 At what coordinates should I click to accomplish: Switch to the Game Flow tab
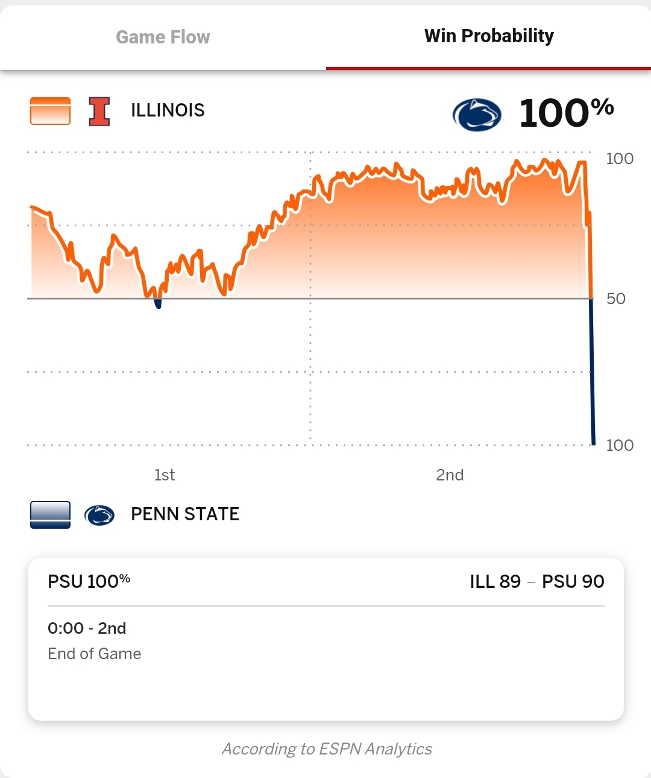pyautogui.click(x=163, y=37)
